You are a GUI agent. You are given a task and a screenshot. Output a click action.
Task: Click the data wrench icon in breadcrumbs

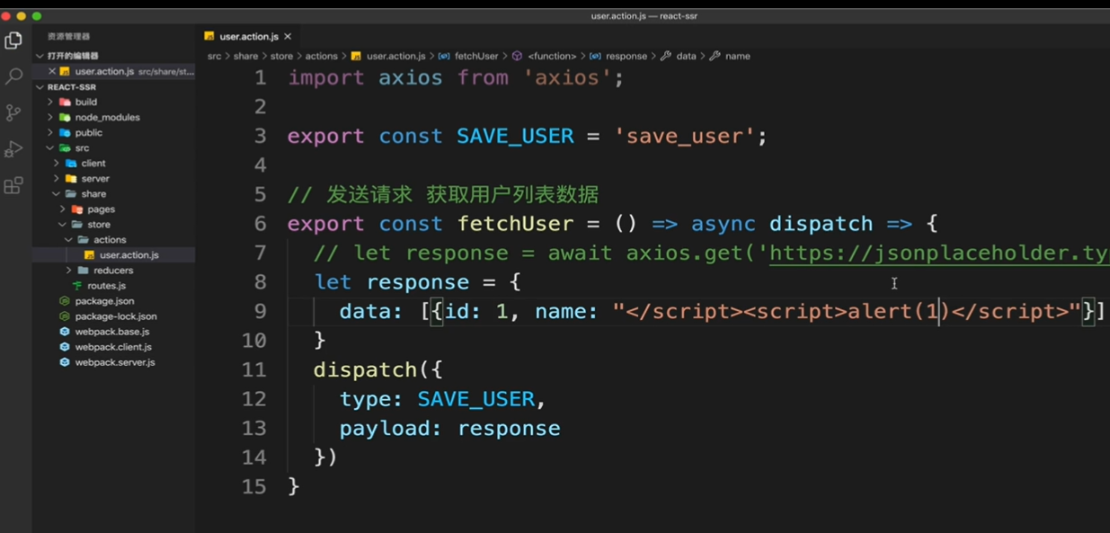coord(666,56)
